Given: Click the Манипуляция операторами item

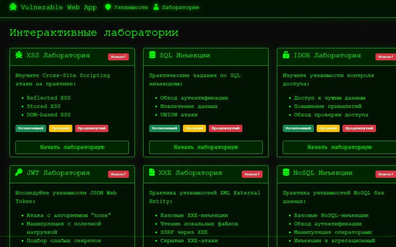Looking at the screenshot, I should click(x=333, y=232).
